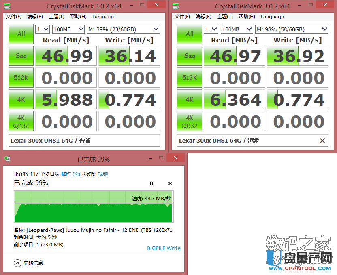This screenshot has width=337, height=275.
Task: Expand drive selector showing M: 98% (58/60GB)
Action: (x=292, y=29)
